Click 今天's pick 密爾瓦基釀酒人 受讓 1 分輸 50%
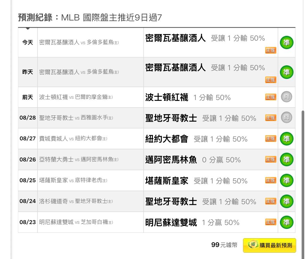The image size is (307, 259). tap(205, 38)
